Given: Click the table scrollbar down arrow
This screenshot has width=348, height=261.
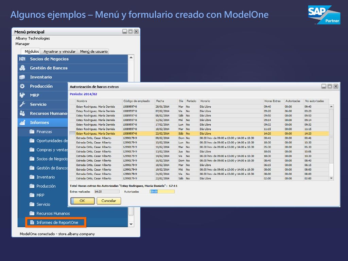Looking at the screenshot, I should [x=331, y=178].
